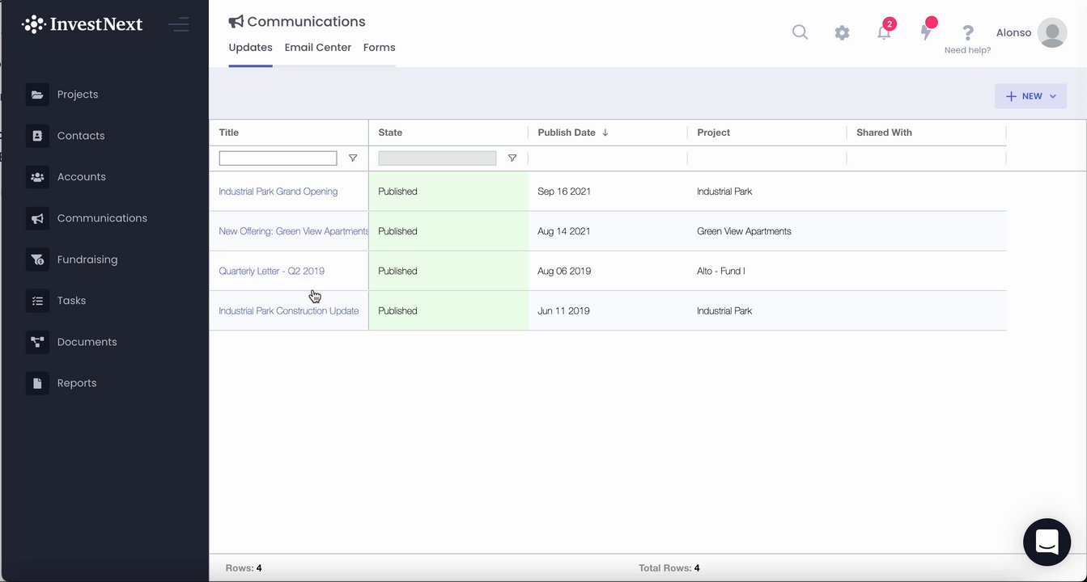Click the Projects folder icon in sidebar
Image resolution: width=1087 pixels, height=582 pixels.
(37, 95)
